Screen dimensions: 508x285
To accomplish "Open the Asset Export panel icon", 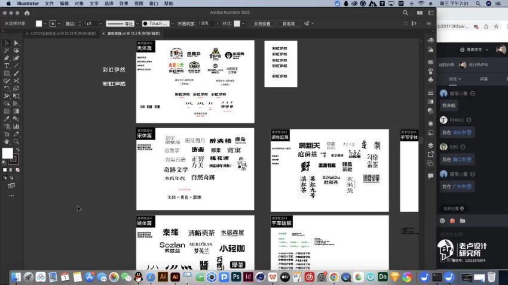I will (430, 154).
